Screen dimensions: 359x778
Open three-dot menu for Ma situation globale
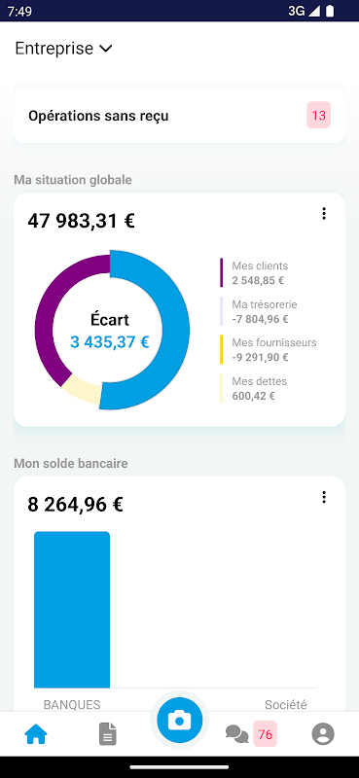[x=324, y=214]
